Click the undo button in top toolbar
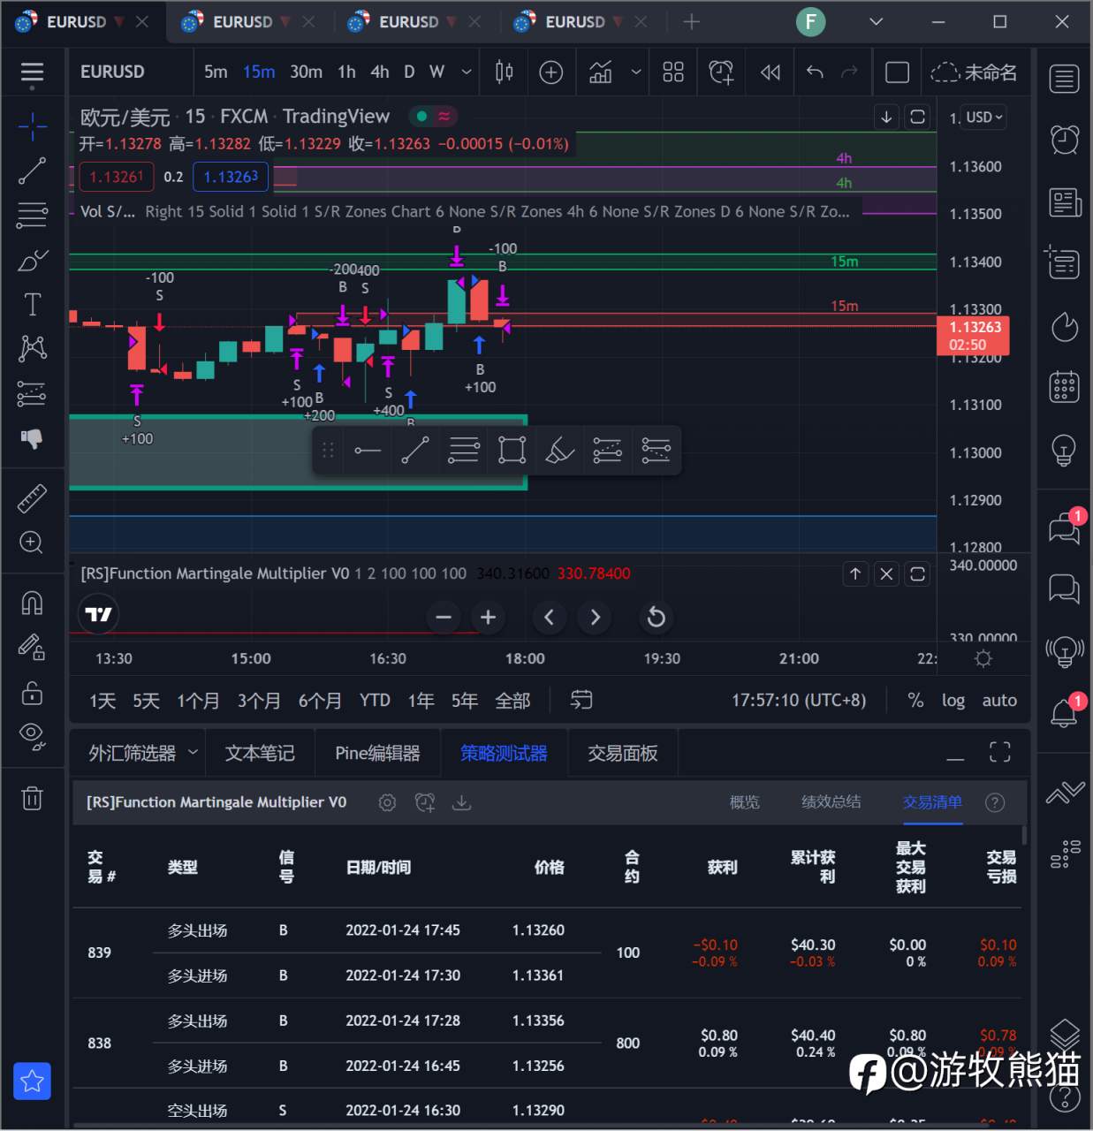Screen dimensions: 1093x1131 [814, 72]
